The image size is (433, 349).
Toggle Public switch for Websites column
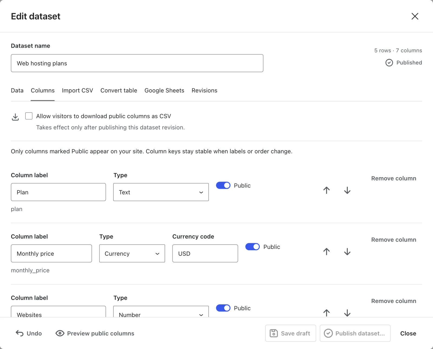223,308
